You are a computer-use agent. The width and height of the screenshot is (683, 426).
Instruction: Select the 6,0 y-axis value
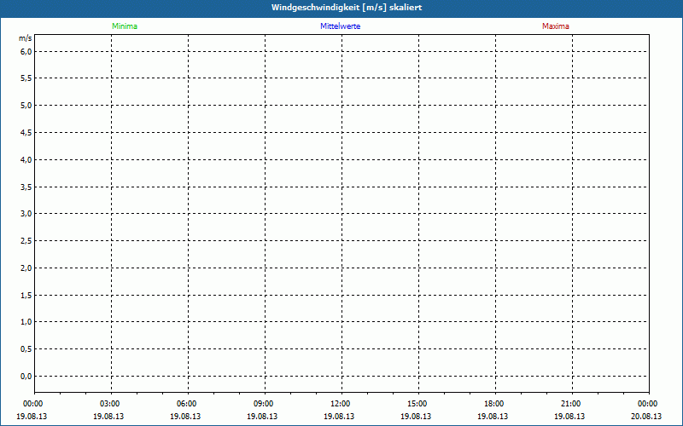pos(26,52)
